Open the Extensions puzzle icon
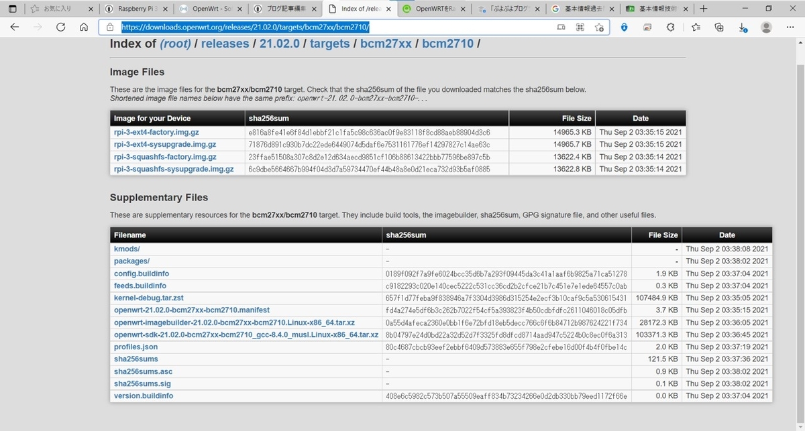Image resolution: width=805 pixels, height=431 pixels. tap(670, 27)
